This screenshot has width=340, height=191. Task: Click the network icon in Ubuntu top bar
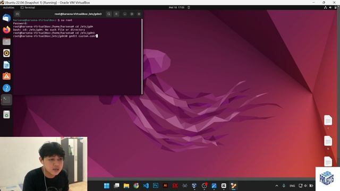[326, 7]
